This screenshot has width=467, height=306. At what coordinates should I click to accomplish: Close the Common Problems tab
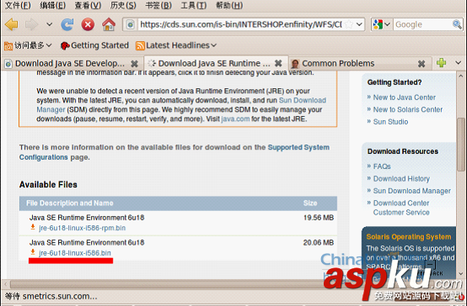pyautogui.click(x=421, y=64)
